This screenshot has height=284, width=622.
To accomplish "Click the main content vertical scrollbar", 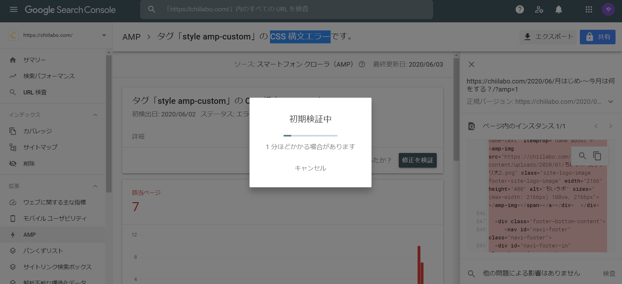I will (456, 109).
